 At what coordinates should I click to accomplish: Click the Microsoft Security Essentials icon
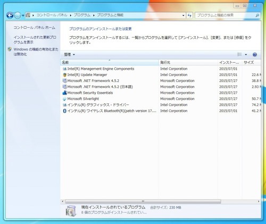tap(64, 93)
